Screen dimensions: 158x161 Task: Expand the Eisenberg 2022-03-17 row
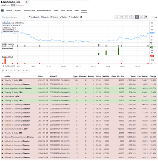3,105
